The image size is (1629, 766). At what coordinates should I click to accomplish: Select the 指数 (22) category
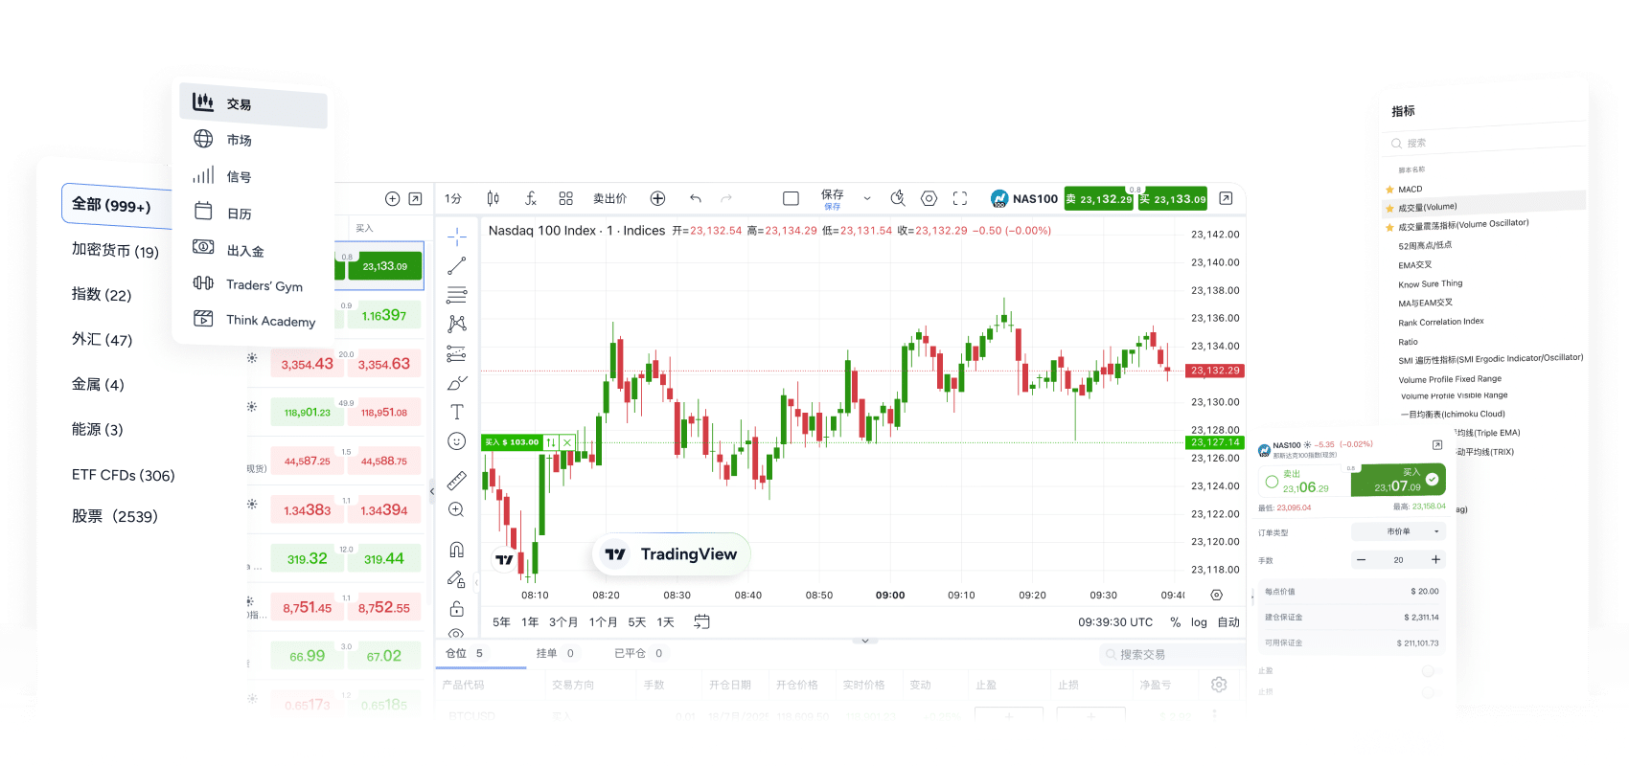point(102,294)
